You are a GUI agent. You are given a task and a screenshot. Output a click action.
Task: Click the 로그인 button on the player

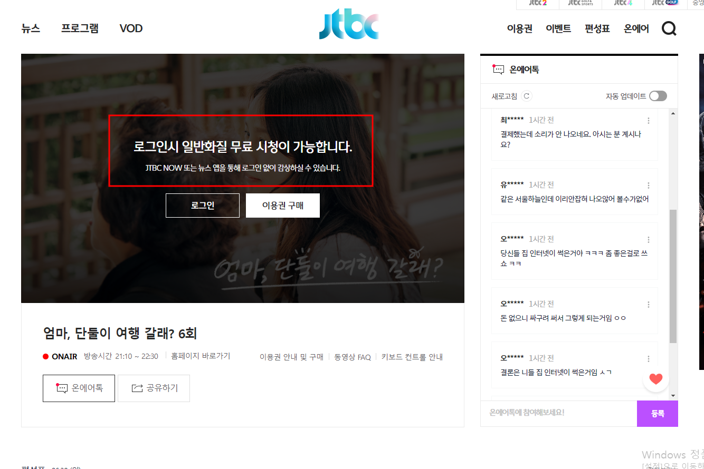tap(203, 206)
